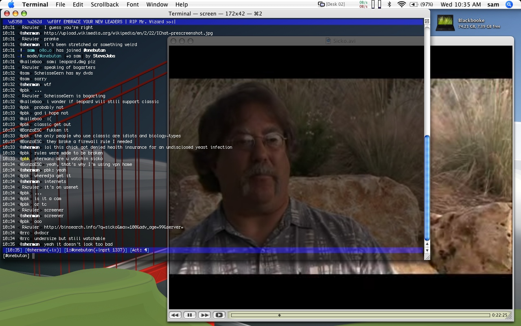Open the Window menu
This screenshot has width=521, height=326.
[x=157, y=4]
